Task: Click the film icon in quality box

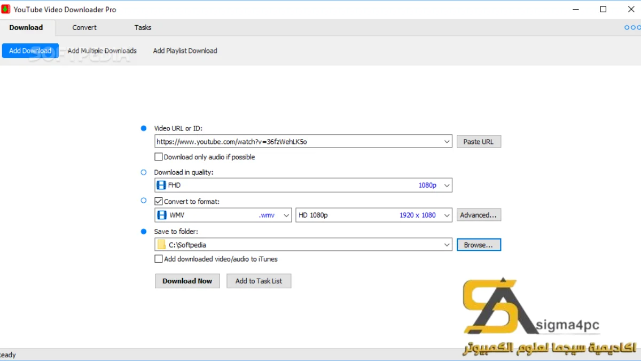Action: coord(161,185)
